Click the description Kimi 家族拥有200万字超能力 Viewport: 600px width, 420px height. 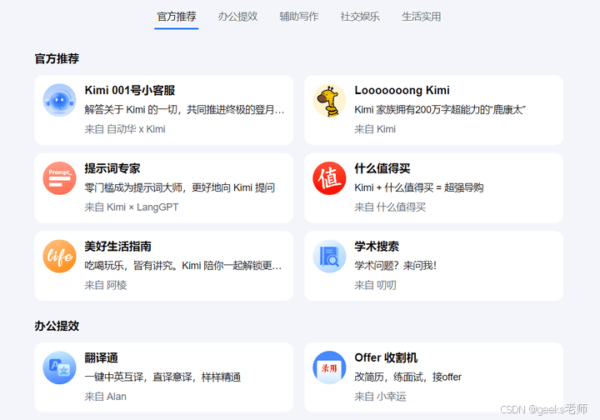click(440, 110)
